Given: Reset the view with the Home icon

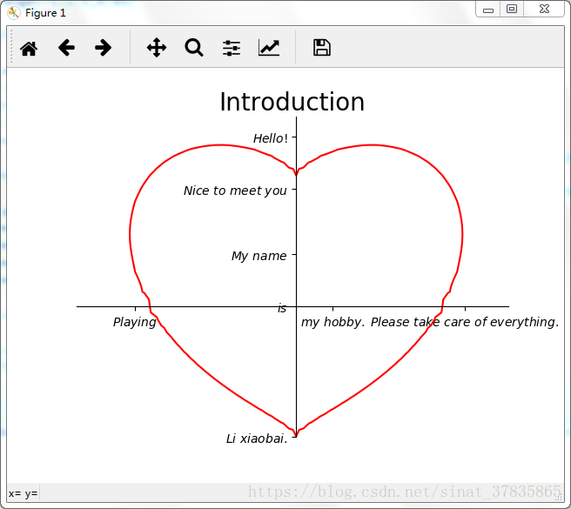Looking at the screenshot, I should 29,49.
